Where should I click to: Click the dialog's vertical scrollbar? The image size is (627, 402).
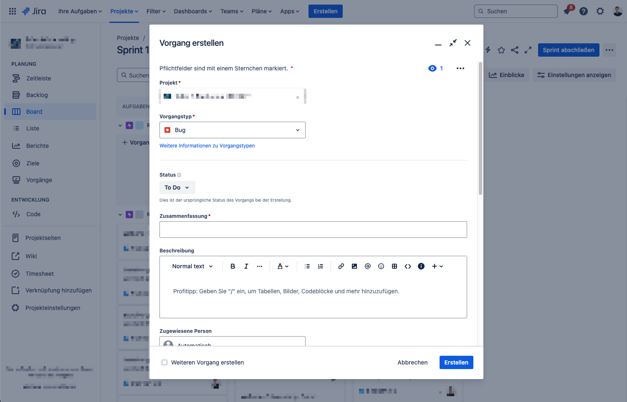pos(480,128)
